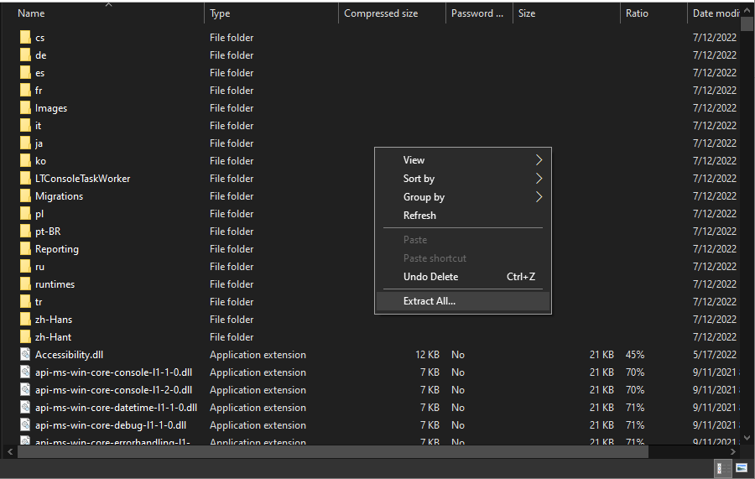Click Application extension type for Accessibility.dll

(258, 355)
